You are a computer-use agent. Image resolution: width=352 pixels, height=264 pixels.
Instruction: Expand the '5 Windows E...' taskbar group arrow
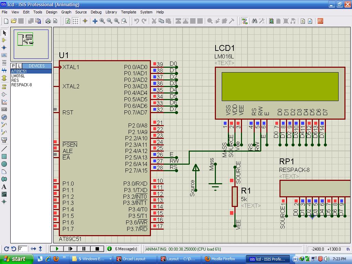(x=110, y=259)
